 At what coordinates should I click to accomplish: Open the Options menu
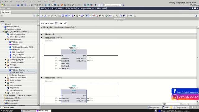[x=32, y=2]
